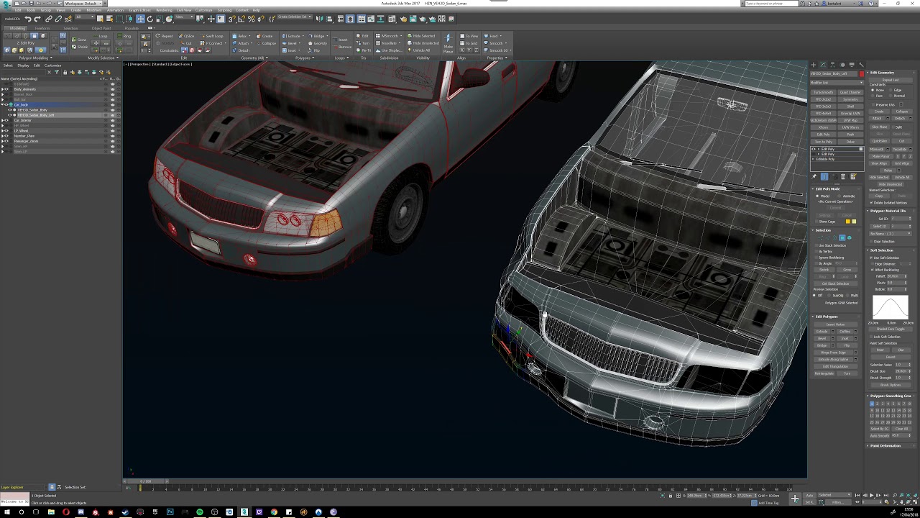Open the Utilities command panel tab
This screenshot has height=518, width=920.
[x=861, y=65]
